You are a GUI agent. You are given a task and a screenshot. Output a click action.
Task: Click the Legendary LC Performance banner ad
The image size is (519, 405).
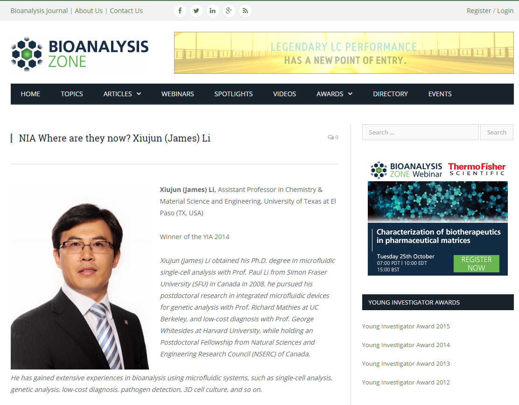344,53
